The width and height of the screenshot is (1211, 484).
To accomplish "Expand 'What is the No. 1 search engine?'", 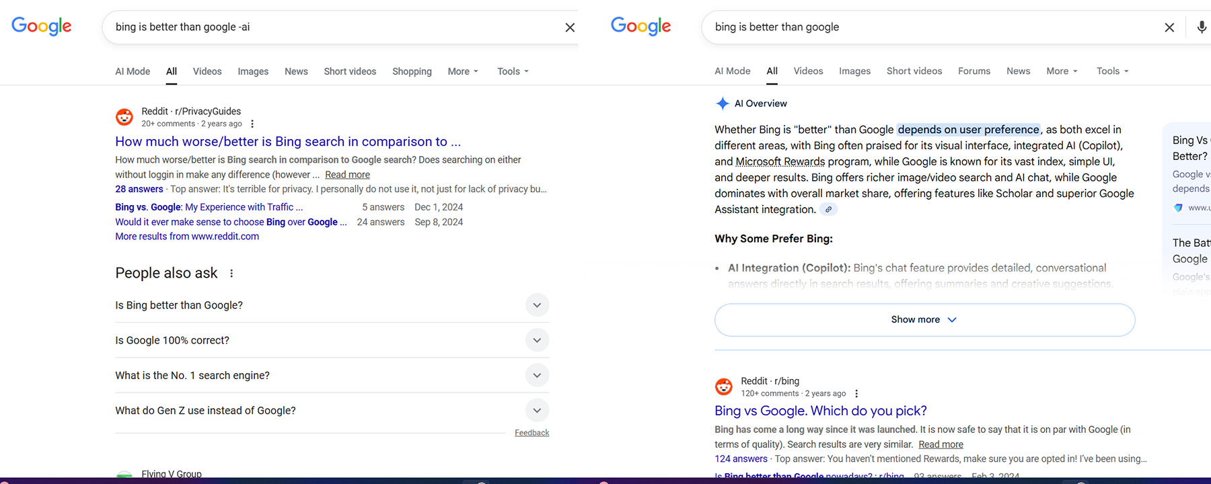I will click(537, 375).
